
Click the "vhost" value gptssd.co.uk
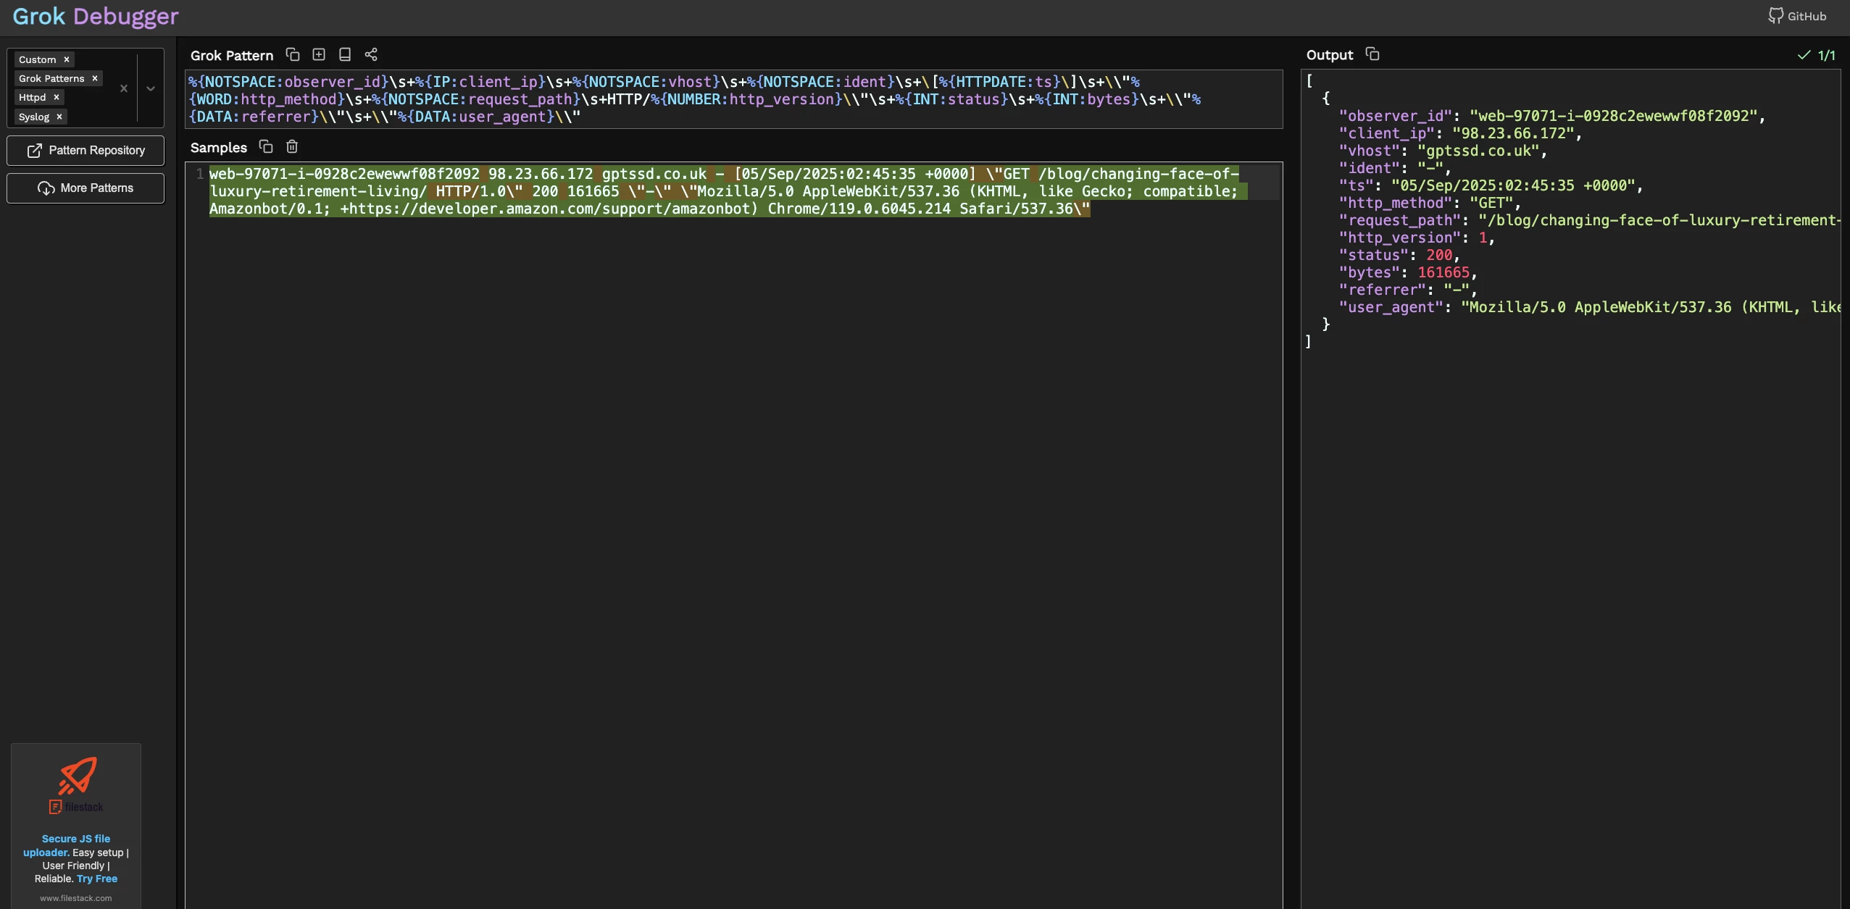pyautogui.click(x=1478, y=151)
